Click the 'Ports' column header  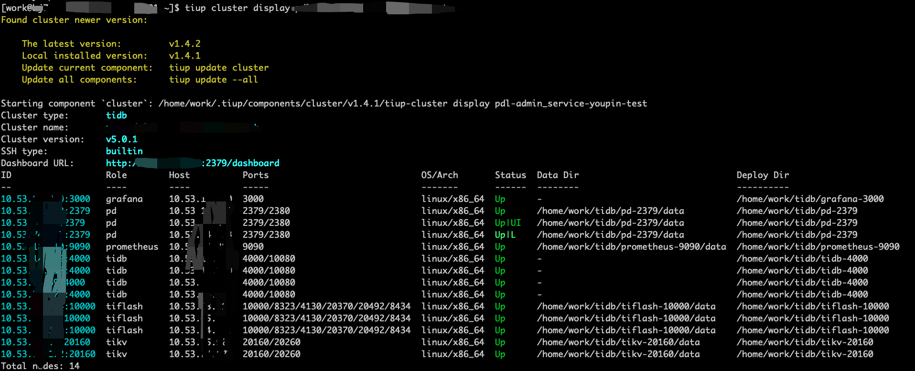255,175
